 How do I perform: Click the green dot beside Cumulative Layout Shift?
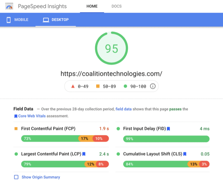click(x=118, y=154)
